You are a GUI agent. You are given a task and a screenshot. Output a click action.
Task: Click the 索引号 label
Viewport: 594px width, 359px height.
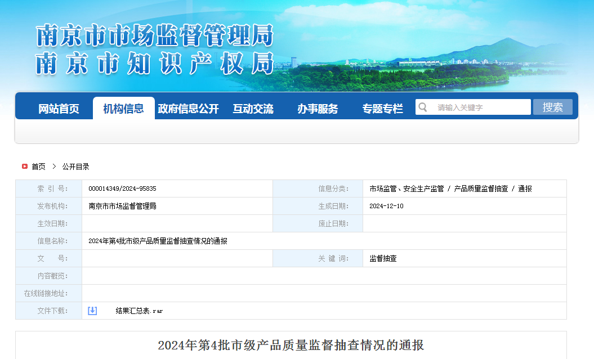pyautogui.click(x=52, y=189)
